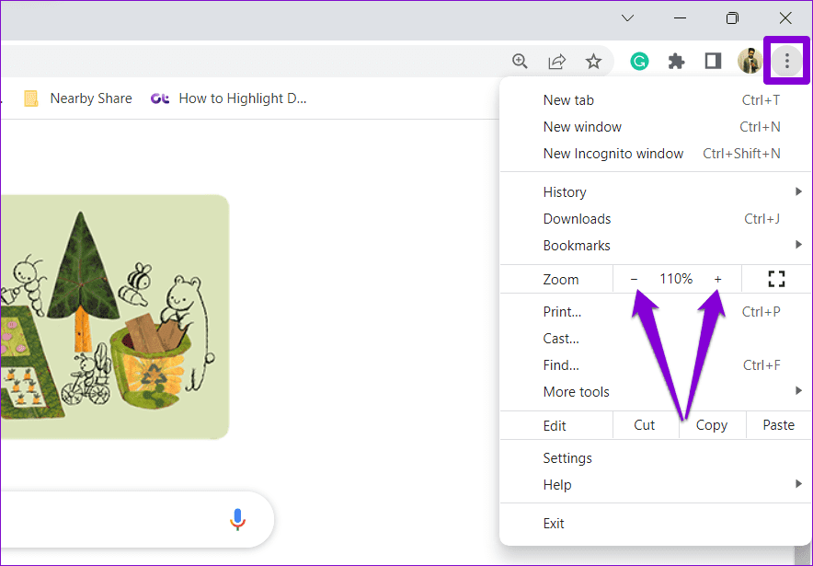Image resolution: width=813 pixels, height=566 pixels.
Task: Open the Nearby Share bookmark folder
Action: click(78, 98)
